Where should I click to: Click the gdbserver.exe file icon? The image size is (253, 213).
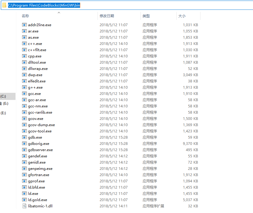coord(24,150)
